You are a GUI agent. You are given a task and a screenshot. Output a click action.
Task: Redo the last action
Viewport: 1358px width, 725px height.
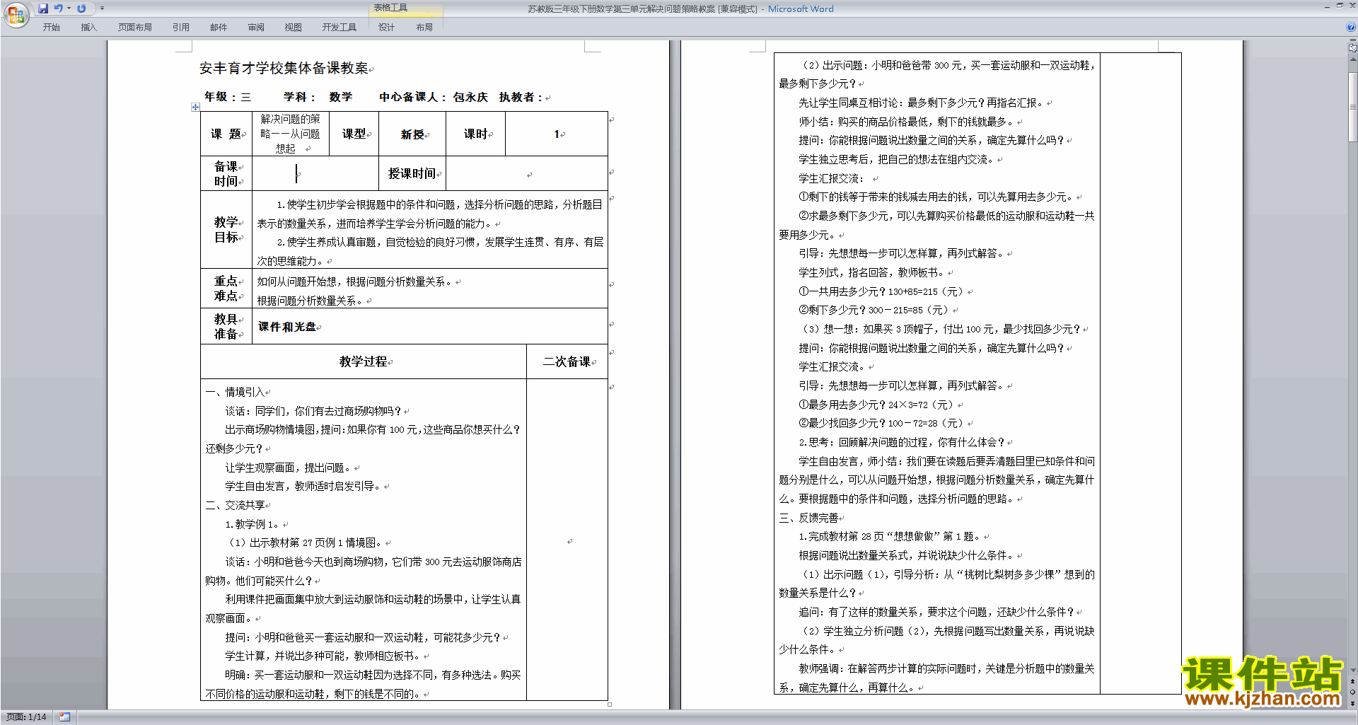[81, 8]
